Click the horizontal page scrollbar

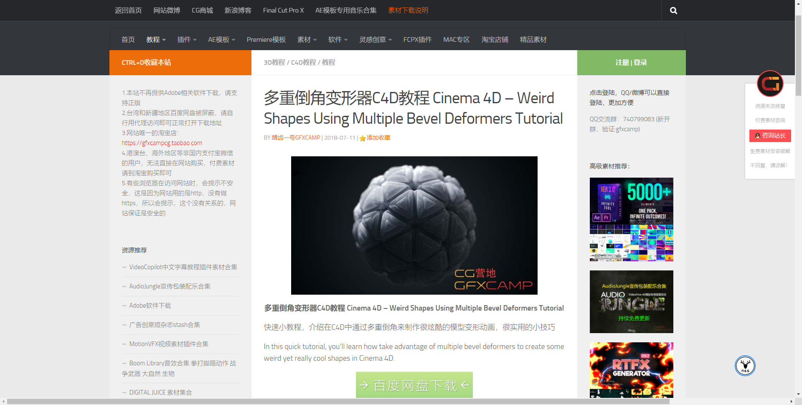[x=338, y=402]
